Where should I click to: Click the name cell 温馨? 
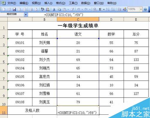pos(45,51)
